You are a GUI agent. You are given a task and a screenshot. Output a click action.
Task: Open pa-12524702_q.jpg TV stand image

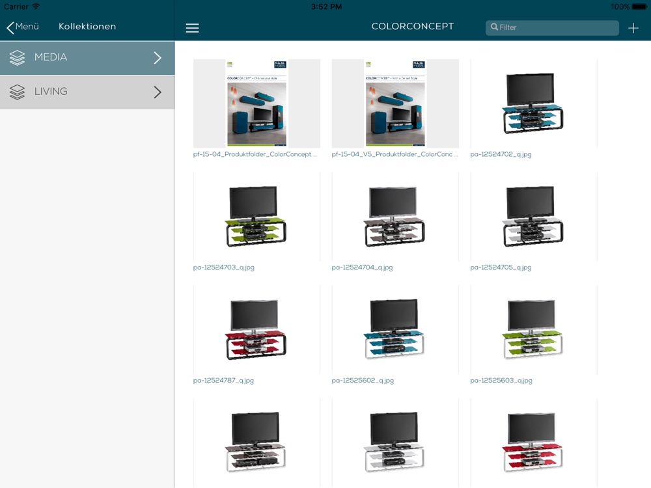[533, 103]
